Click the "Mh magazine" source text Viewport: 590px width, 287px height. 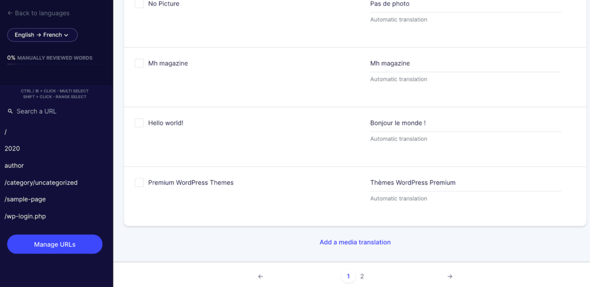click(168, 63)
